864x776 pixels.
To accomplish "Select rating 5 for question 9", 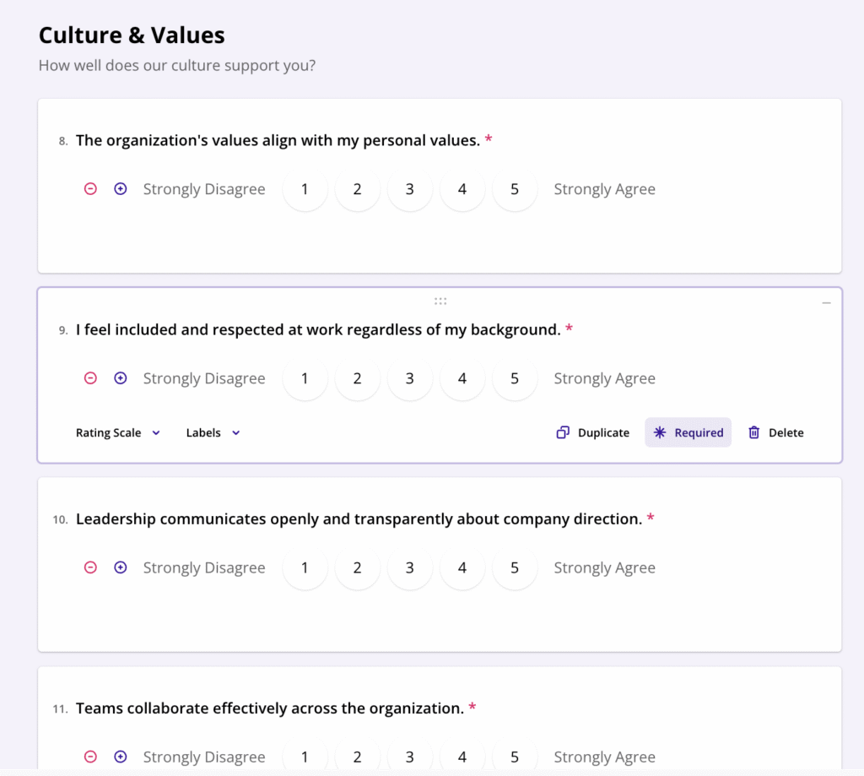I will click(515, 378).
